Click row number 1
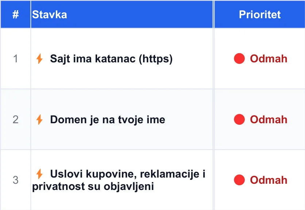 (x=16, y=59)
